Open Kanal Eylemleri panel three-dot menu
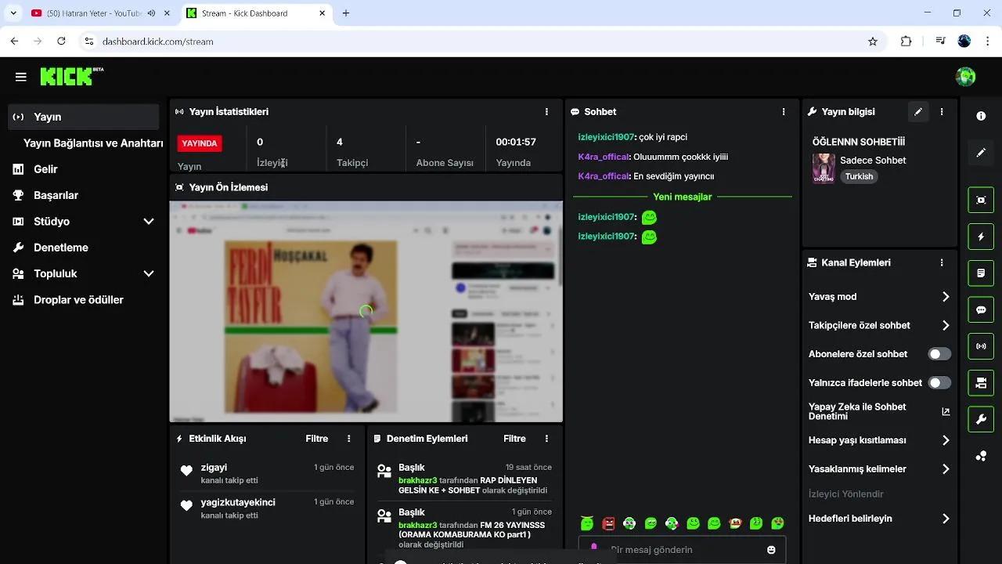The height and width of the screenshot is (564, 1002). pyautogui.click(x=942, y=263)
